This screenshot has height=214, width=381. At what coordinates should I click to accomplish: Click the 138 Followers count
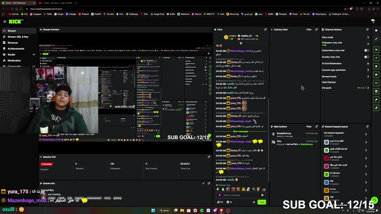point(112,164)
